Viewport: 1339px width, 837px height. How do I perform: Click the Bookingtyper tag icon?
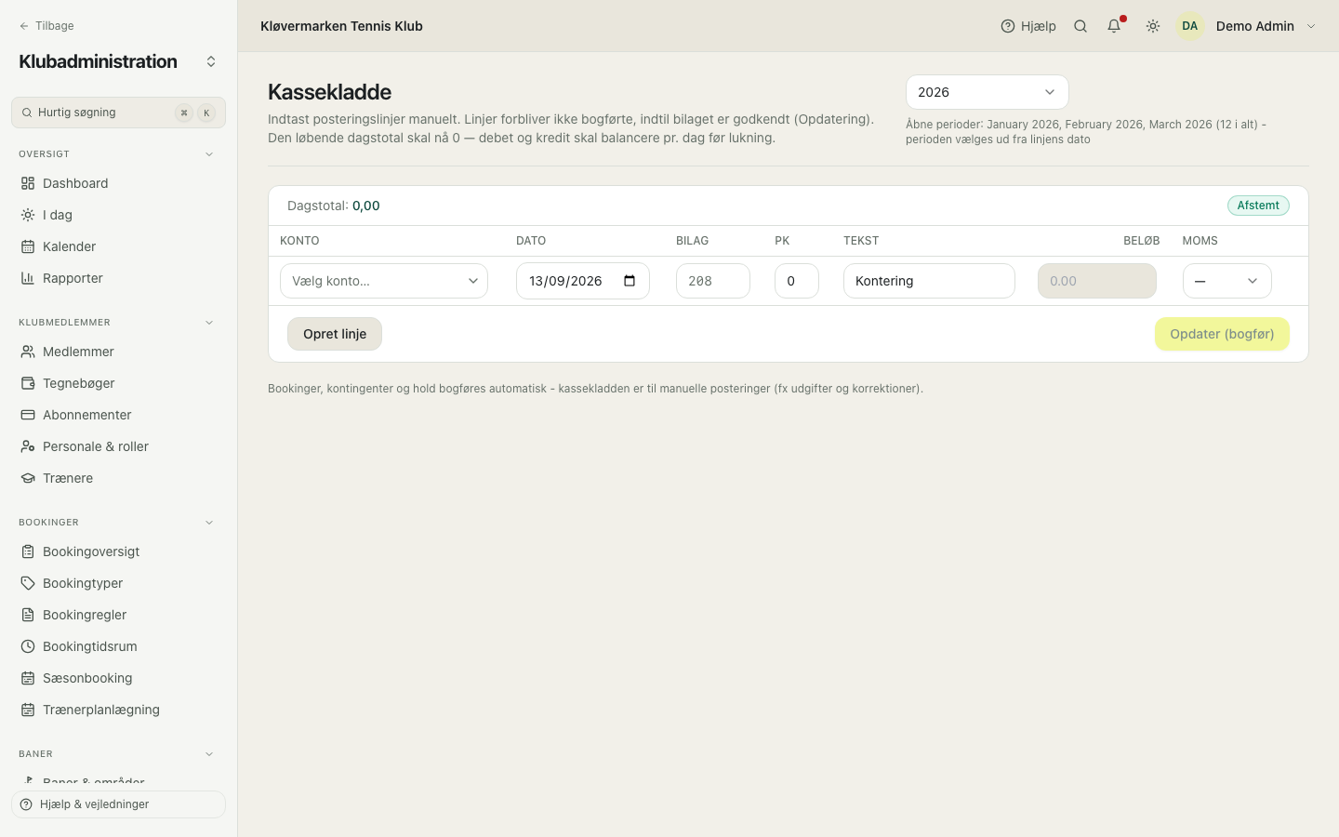pyautogui.click(x=28, y=583)
